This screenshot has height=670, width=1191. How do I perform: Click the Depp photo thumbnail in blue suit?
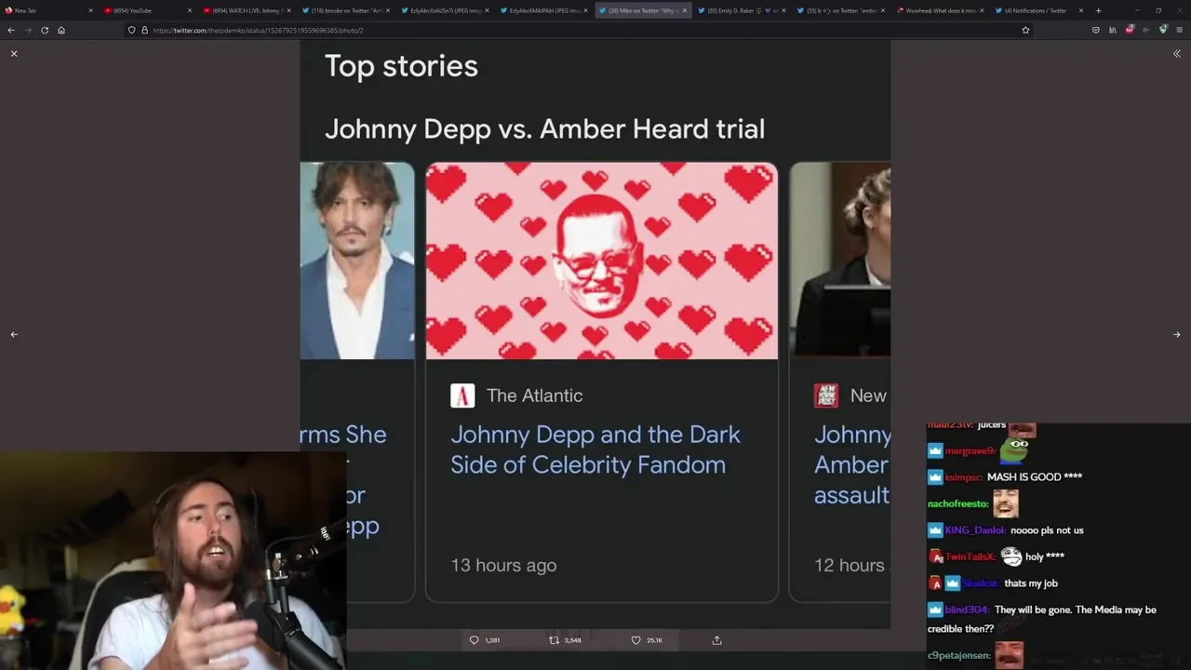pyautogui.click(x=357, y=261)
